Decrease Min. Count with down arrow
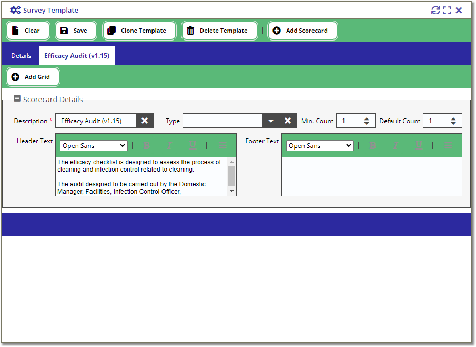 coord(367,123)
